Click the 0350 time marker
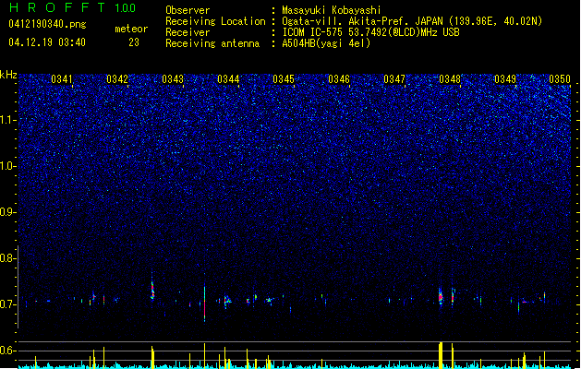 coord(560,79)
